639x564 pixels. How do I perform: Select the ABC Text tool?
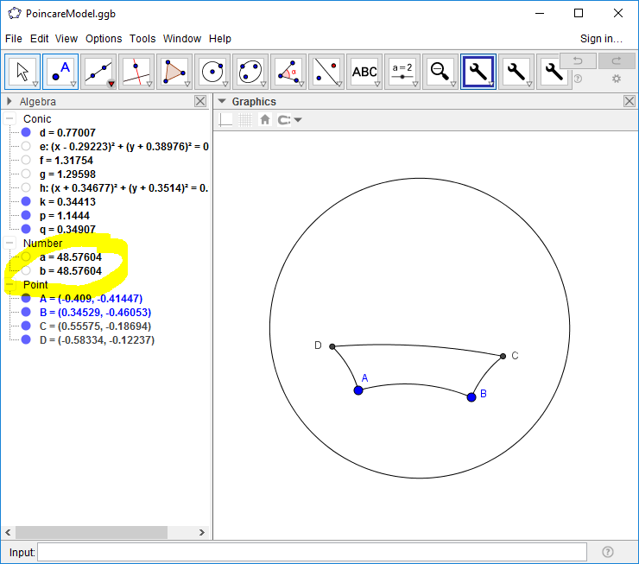[x=364, y=72]
